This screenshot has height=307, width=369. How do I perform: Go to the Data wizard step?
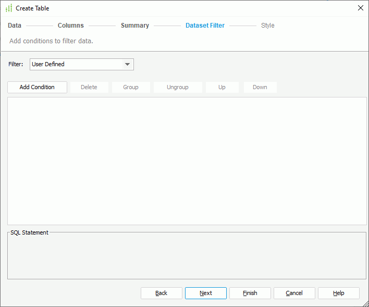(15, 26)
